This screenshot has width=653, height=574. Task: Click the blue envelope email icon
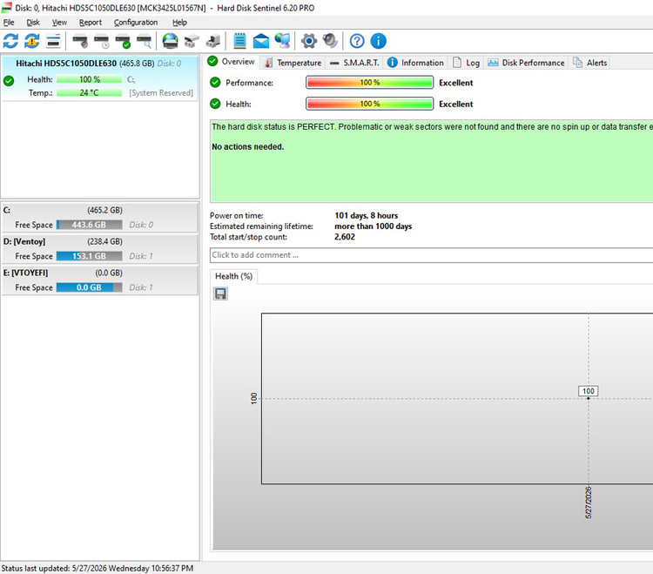(x=261, y=41)
